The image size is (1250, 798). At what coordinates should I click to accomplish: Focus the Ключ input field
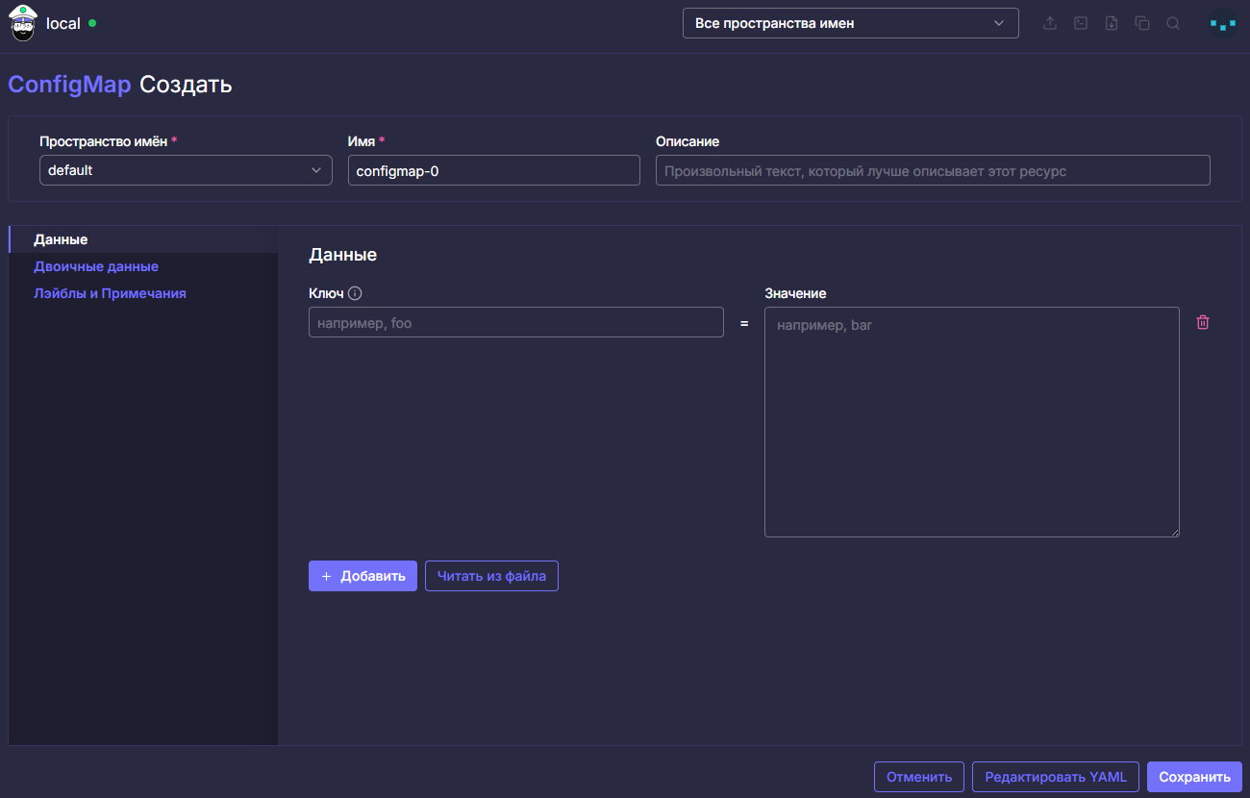pos(516,322)
